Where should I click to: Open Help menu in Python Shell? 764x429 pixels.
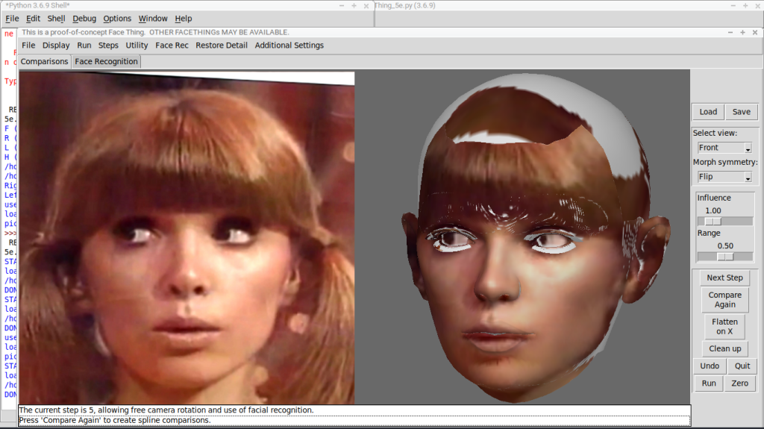[x=184, y=19]
